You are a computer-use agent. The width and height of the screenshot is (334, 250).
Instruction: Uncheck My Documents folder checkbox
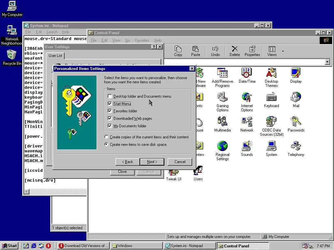click(x=110, y=126)
